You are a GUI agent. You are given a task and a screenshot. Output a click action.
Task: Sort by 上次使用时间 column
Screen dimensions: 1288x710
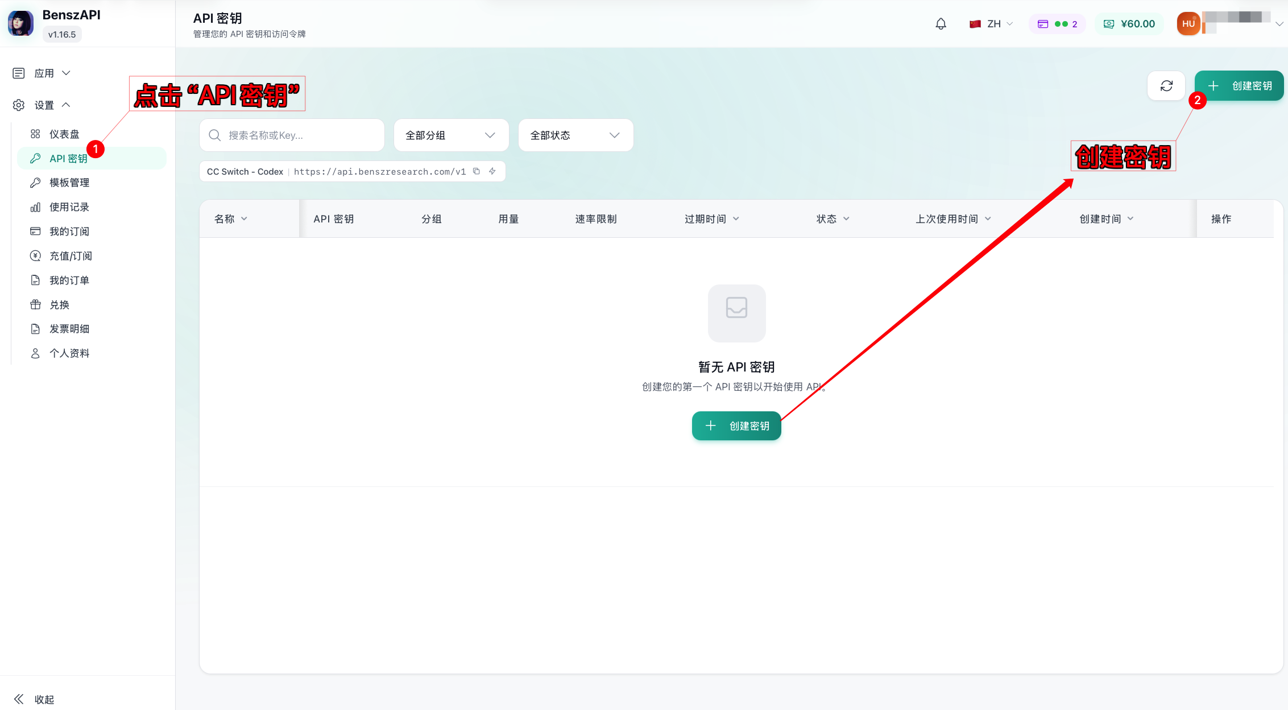pos(954,219)
